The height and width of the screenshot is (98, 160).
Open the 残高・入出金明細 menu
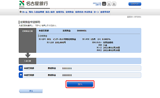tap(37, 12)
